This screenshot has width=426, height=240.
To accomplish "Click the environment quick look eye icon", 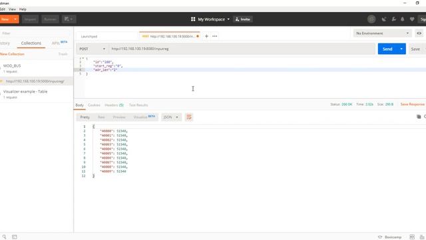I will pos(419,33).
